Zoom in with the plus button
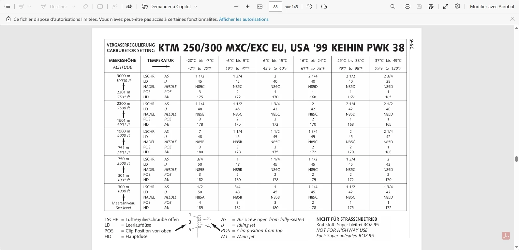Screen dimensions: 519x250 click(247, 7)
